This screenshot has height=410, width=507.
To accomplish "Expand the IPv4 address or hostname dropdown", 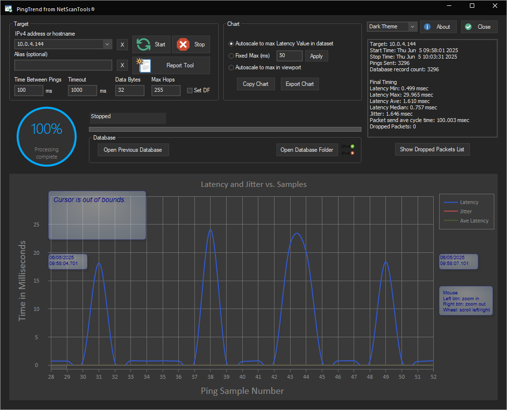I will [107, 44].
